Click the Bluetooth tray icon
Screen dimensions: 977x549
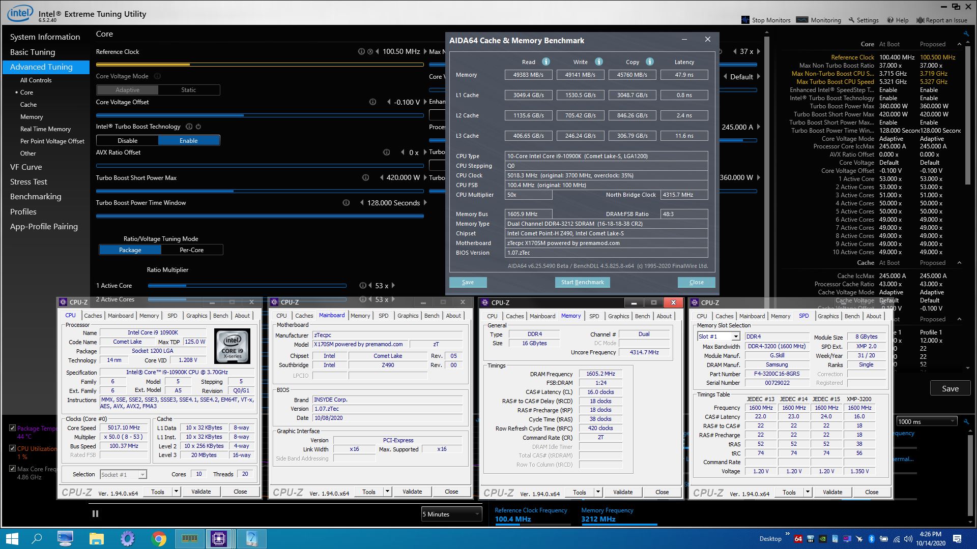(871, 538)
